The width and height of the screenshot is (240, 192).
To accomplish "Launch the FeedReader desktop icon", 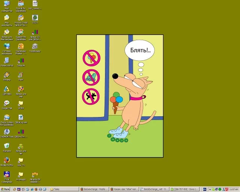I will pyautogui.click(x=35, y=48).
